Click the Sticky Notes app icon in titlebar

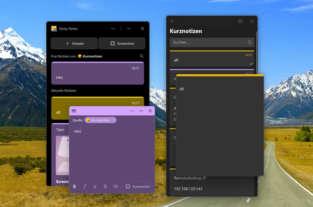54,28
